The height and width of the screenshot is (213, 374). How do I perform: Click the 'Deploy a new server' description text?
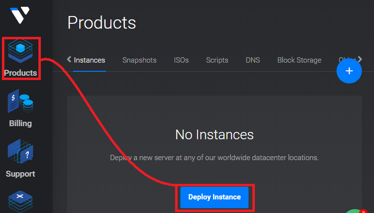214,158
